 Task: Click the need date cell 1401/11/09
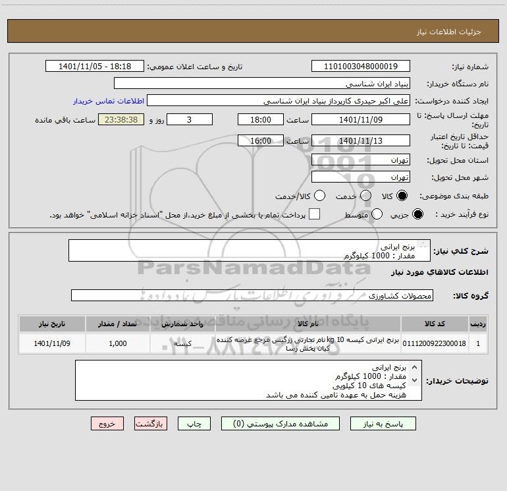(x=52, y=343)
